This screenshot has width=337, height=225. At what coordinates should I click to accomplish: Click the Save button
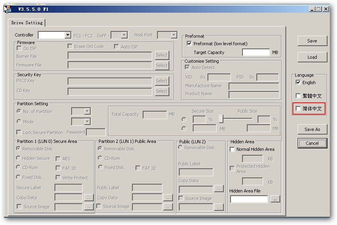(x=312, y=41)
